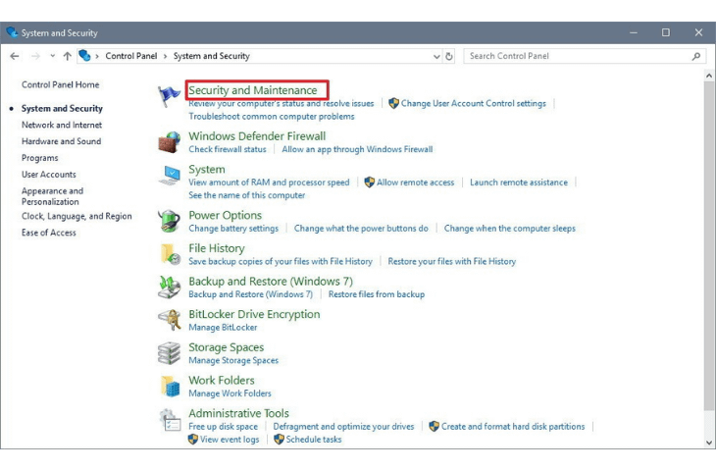
Task: Click the System computer monitor icon
Action: [x=170, y=176]
